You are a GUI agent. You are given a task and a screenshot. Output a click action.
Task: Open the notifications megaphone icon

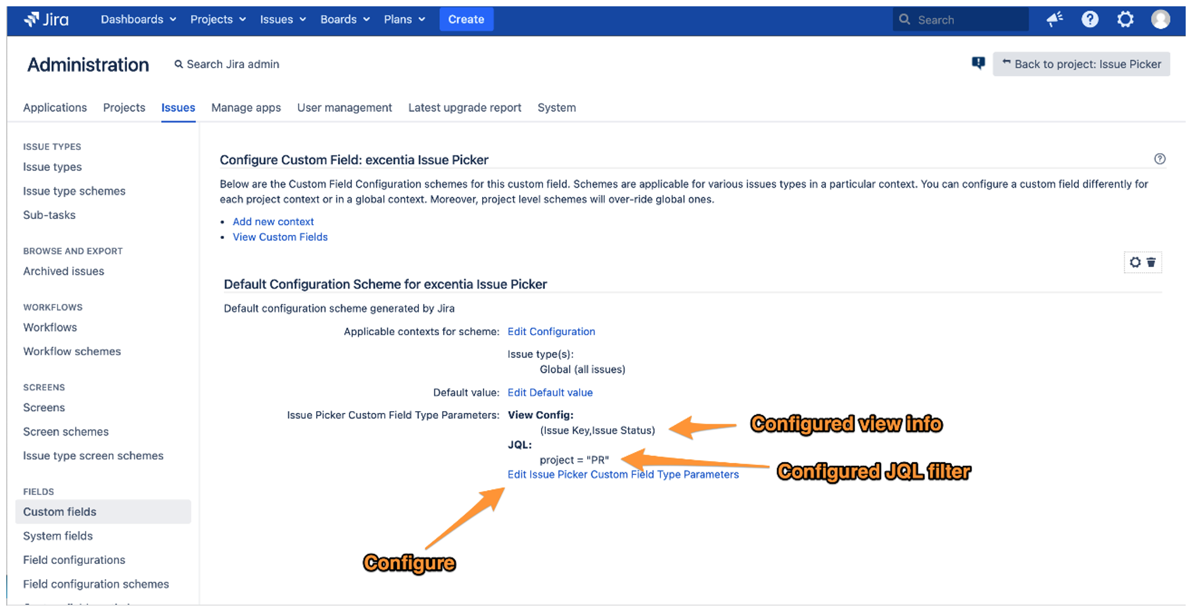coord(1054,20)
